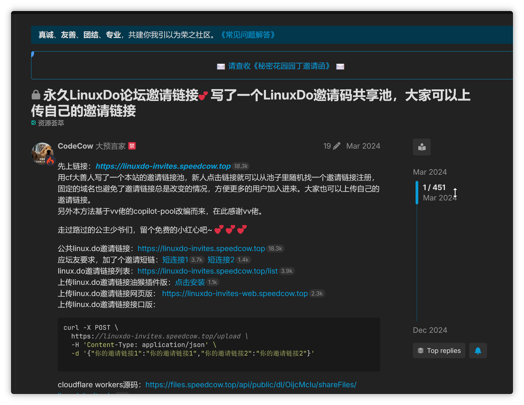Click the 禁 badge next to CodeCow
The width and height of the screenshot is (524, 405).
(x=132, y=145)
